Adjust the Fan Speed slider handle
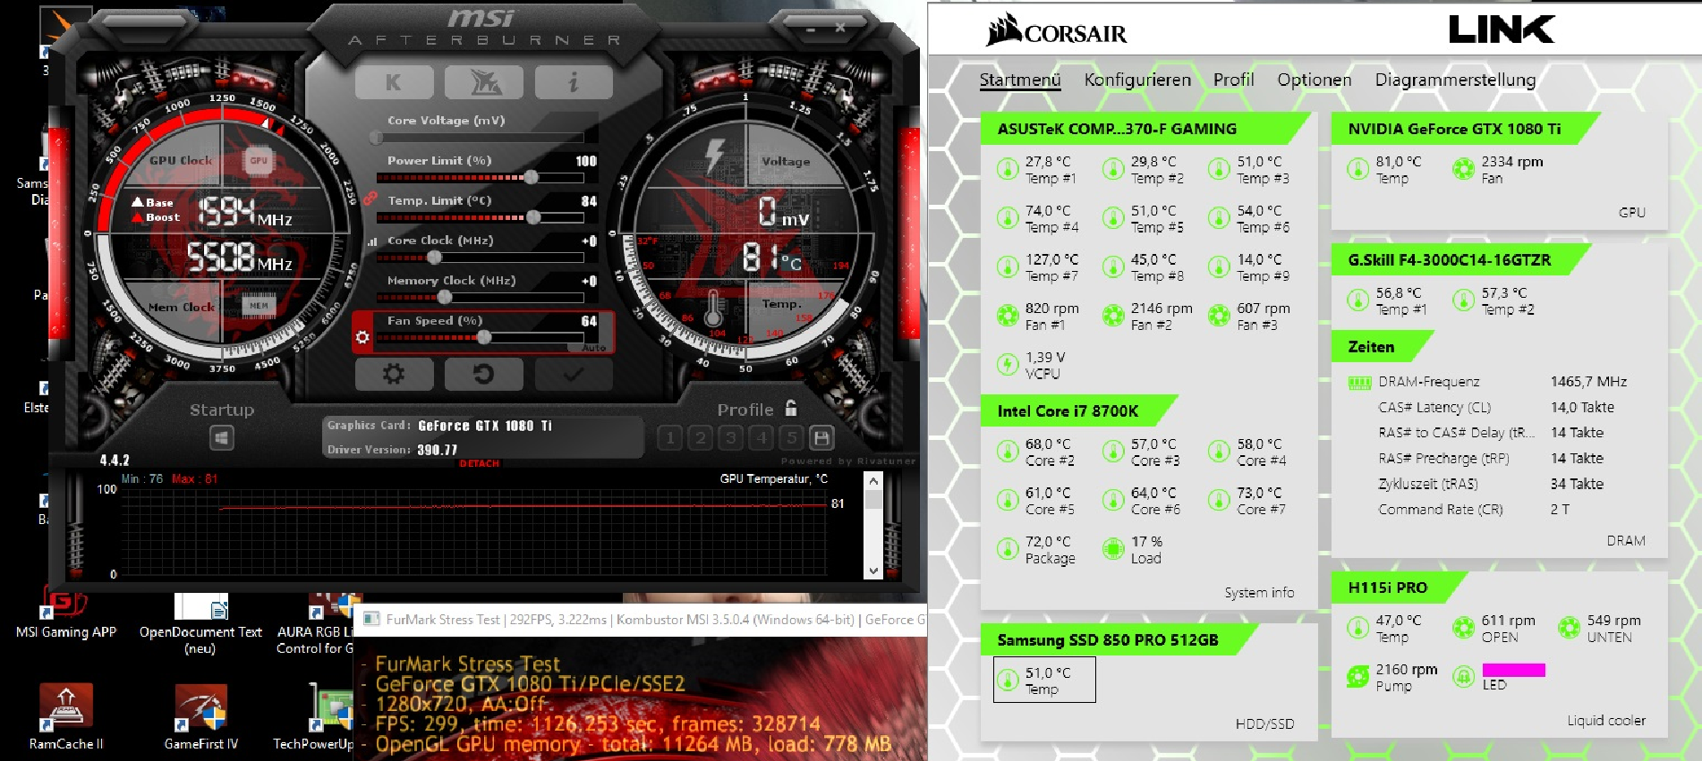The height and width of the screenshot is (761, 1702). (484, 337)
